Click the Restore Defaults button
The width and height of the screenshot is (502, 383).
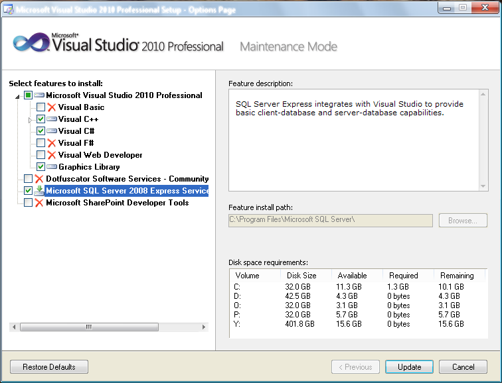[x=49, y=366]
